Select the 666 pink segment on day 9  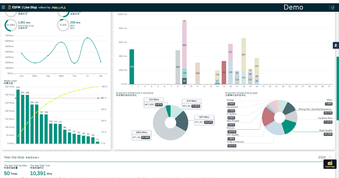click(184, 45)
